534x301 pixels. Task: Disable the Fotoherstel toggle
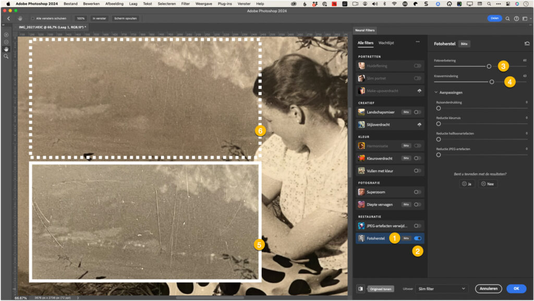(x=418, y=238)
